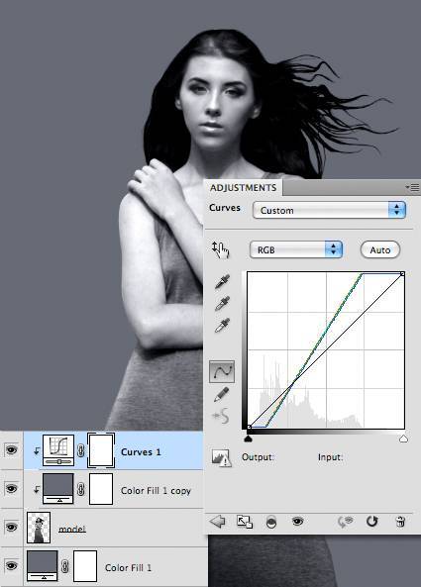Open the RGB channel dropdown

coord(296,249)
